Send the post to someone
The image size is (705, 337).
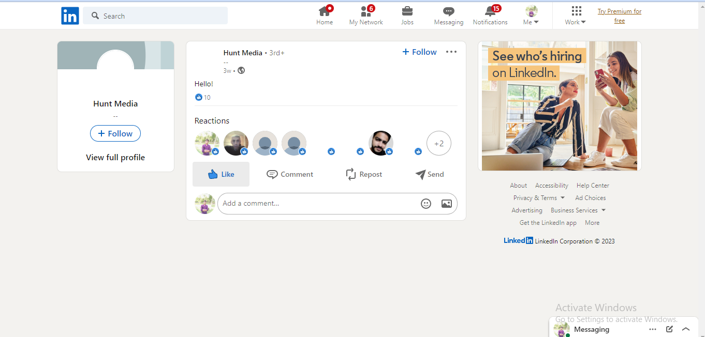(x=430, y=174)
